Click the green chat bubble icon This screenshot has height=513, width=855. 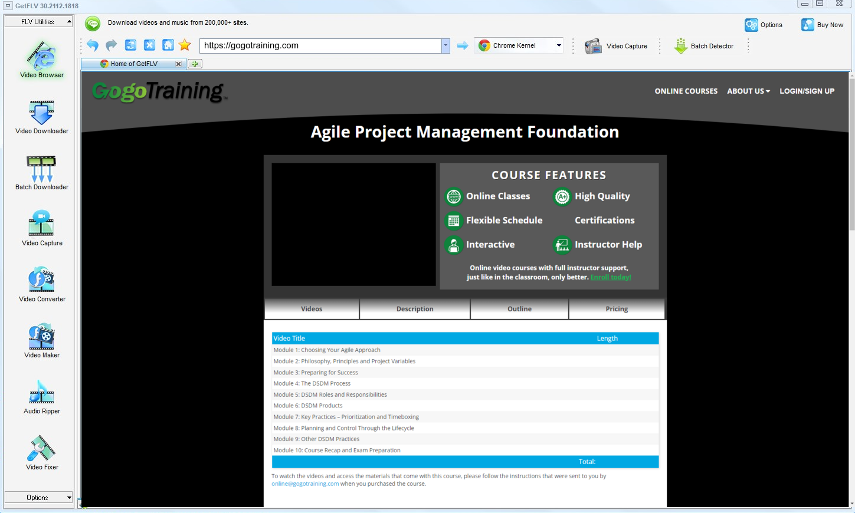click(x=93, y=23)
